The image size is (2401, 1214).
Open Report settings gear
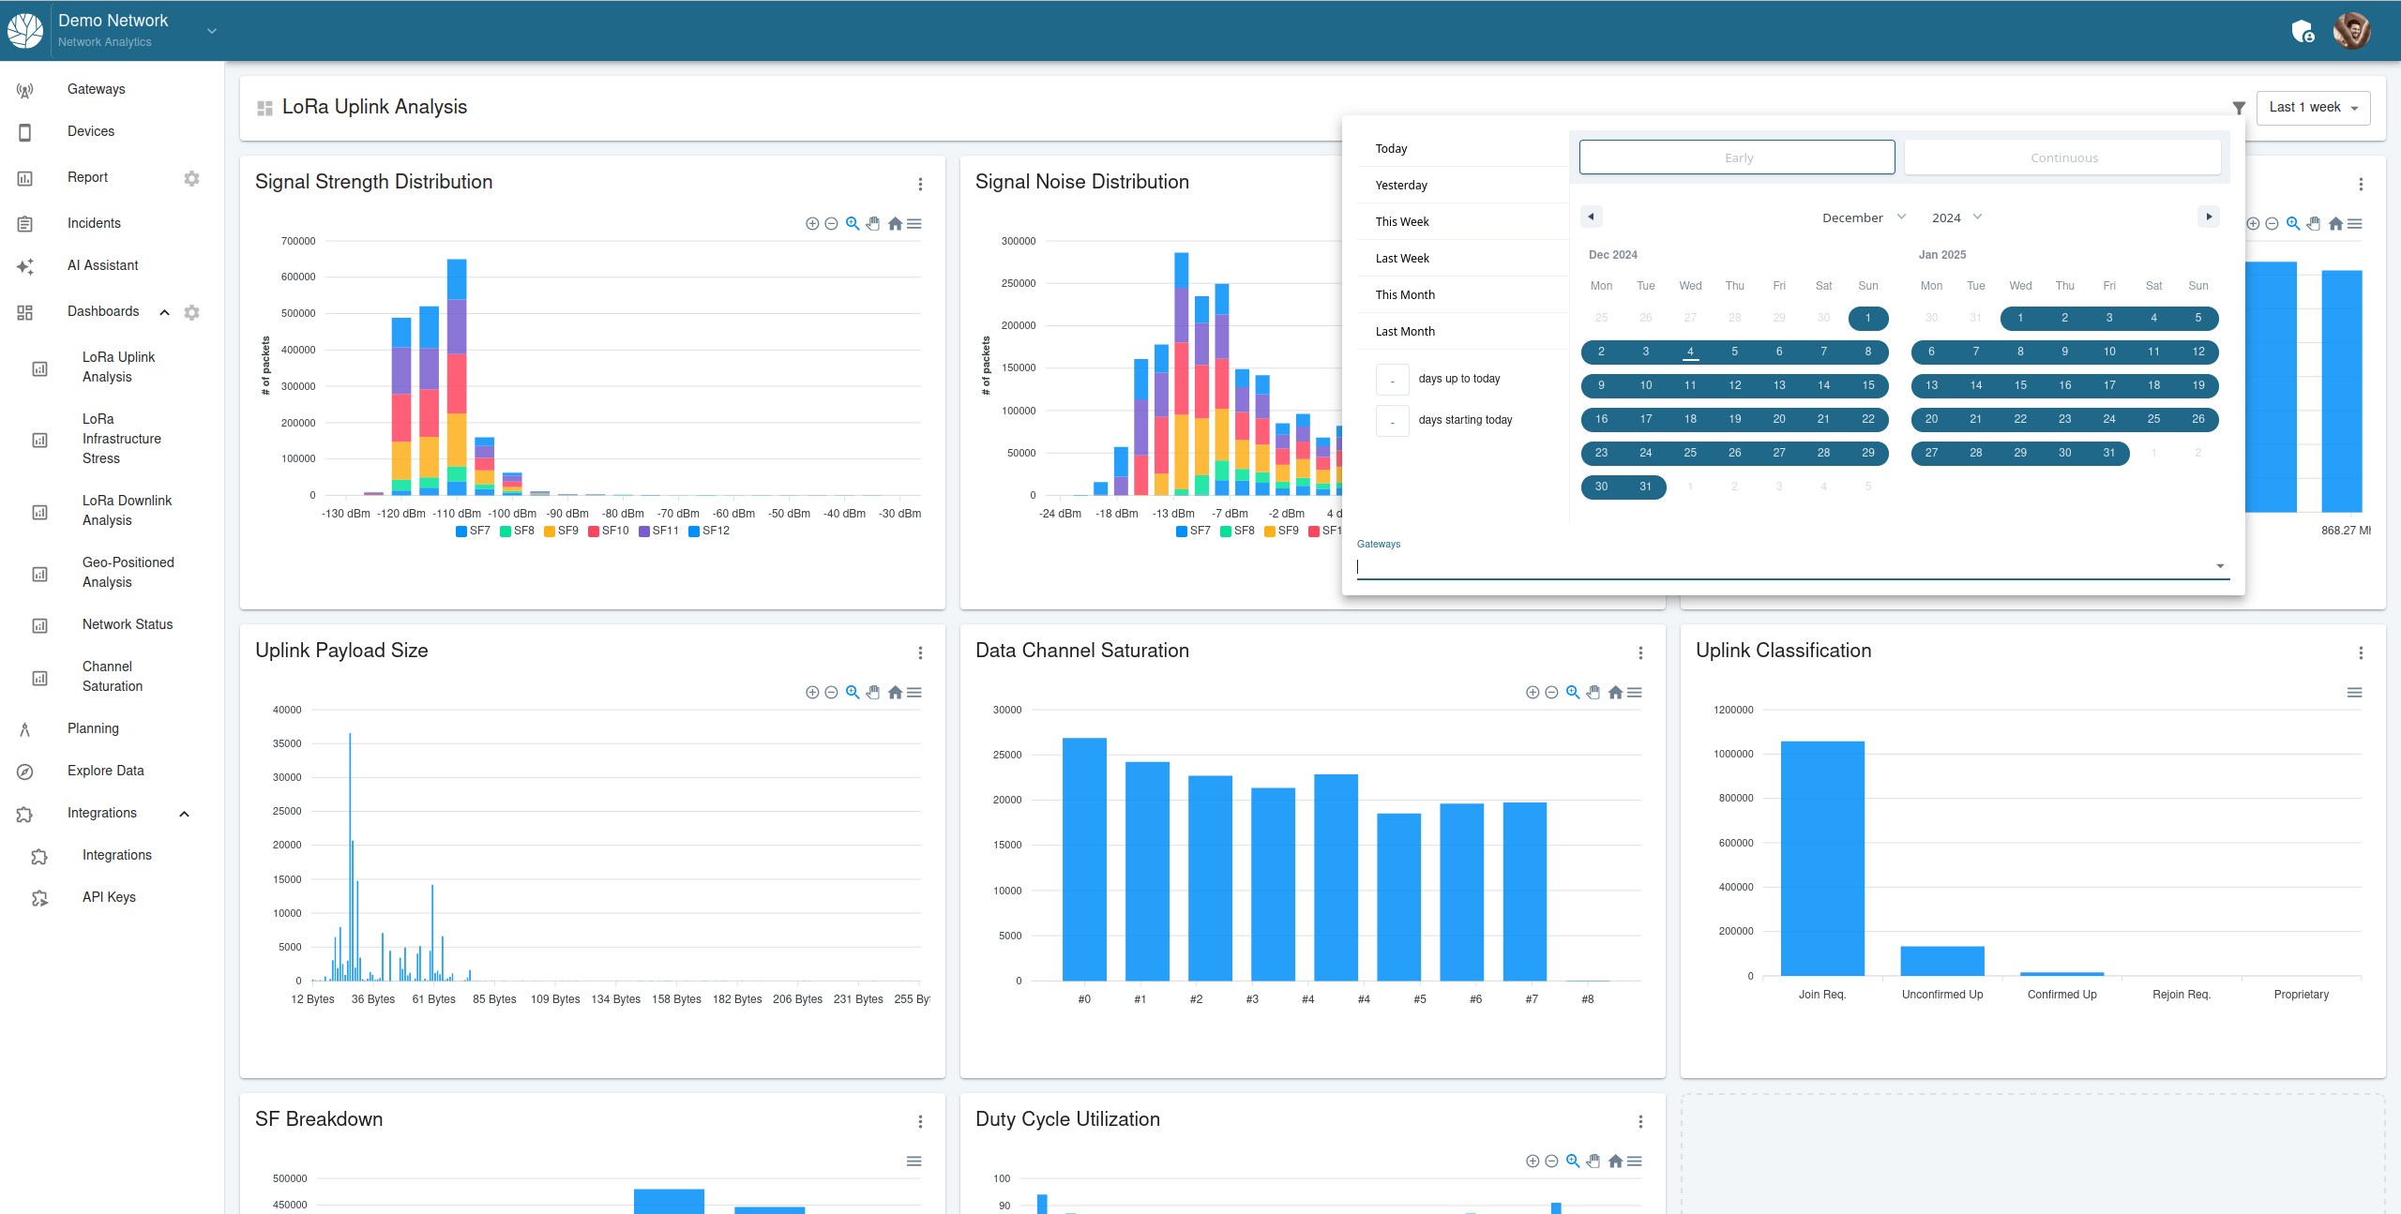191,178
